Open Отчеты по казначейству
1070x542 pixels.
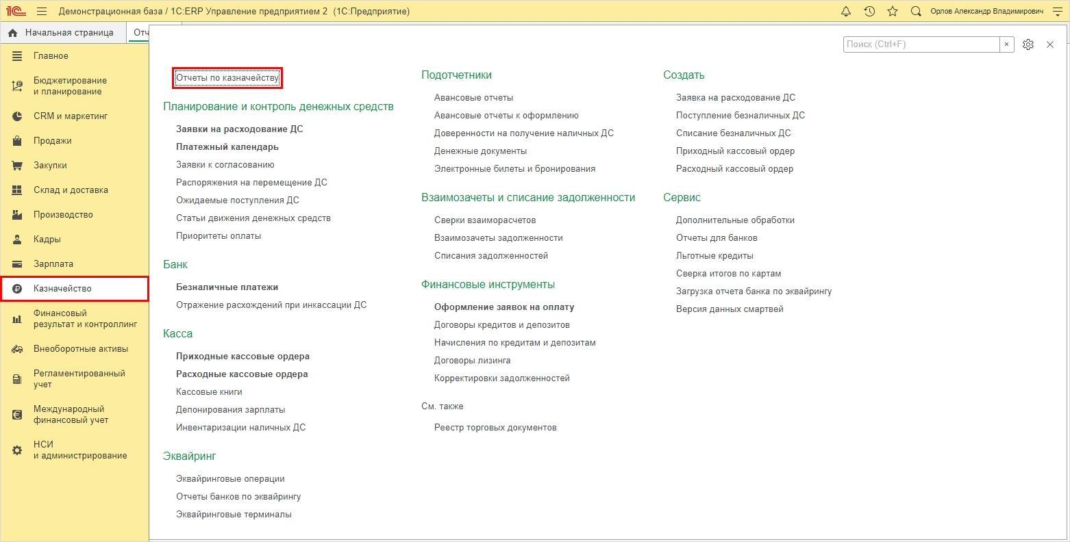[x=227, y=78]
